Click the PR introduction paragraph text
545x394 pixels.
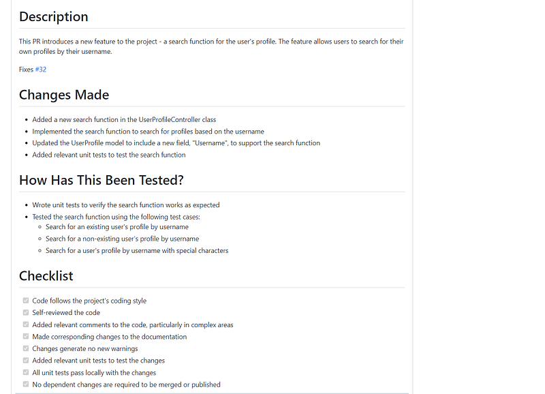pyautogui.click(x=211, y=46)
